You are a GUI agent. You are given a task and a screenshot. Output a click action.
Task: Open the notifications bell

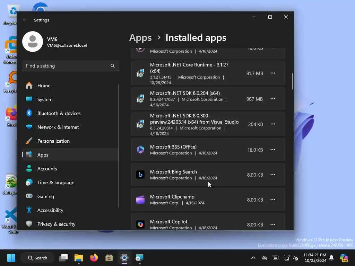point(331,258)
